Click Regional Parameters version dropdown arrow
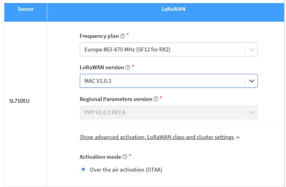Viewport: 286px width, 187px height. point(252,112)
